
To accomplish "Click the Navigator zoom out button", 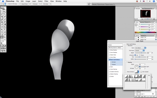I will point(142,19).
